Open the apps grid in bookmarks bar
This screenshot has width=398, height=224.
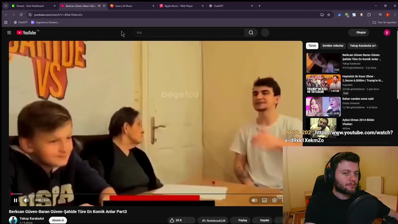(x=6, y=22)
